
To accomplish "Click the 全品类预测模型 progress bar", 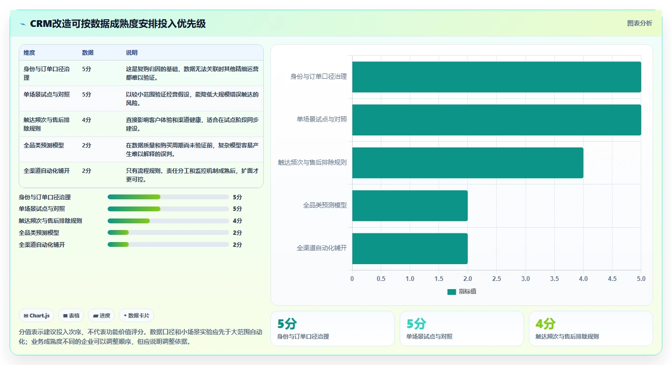I will coord(168,232).
